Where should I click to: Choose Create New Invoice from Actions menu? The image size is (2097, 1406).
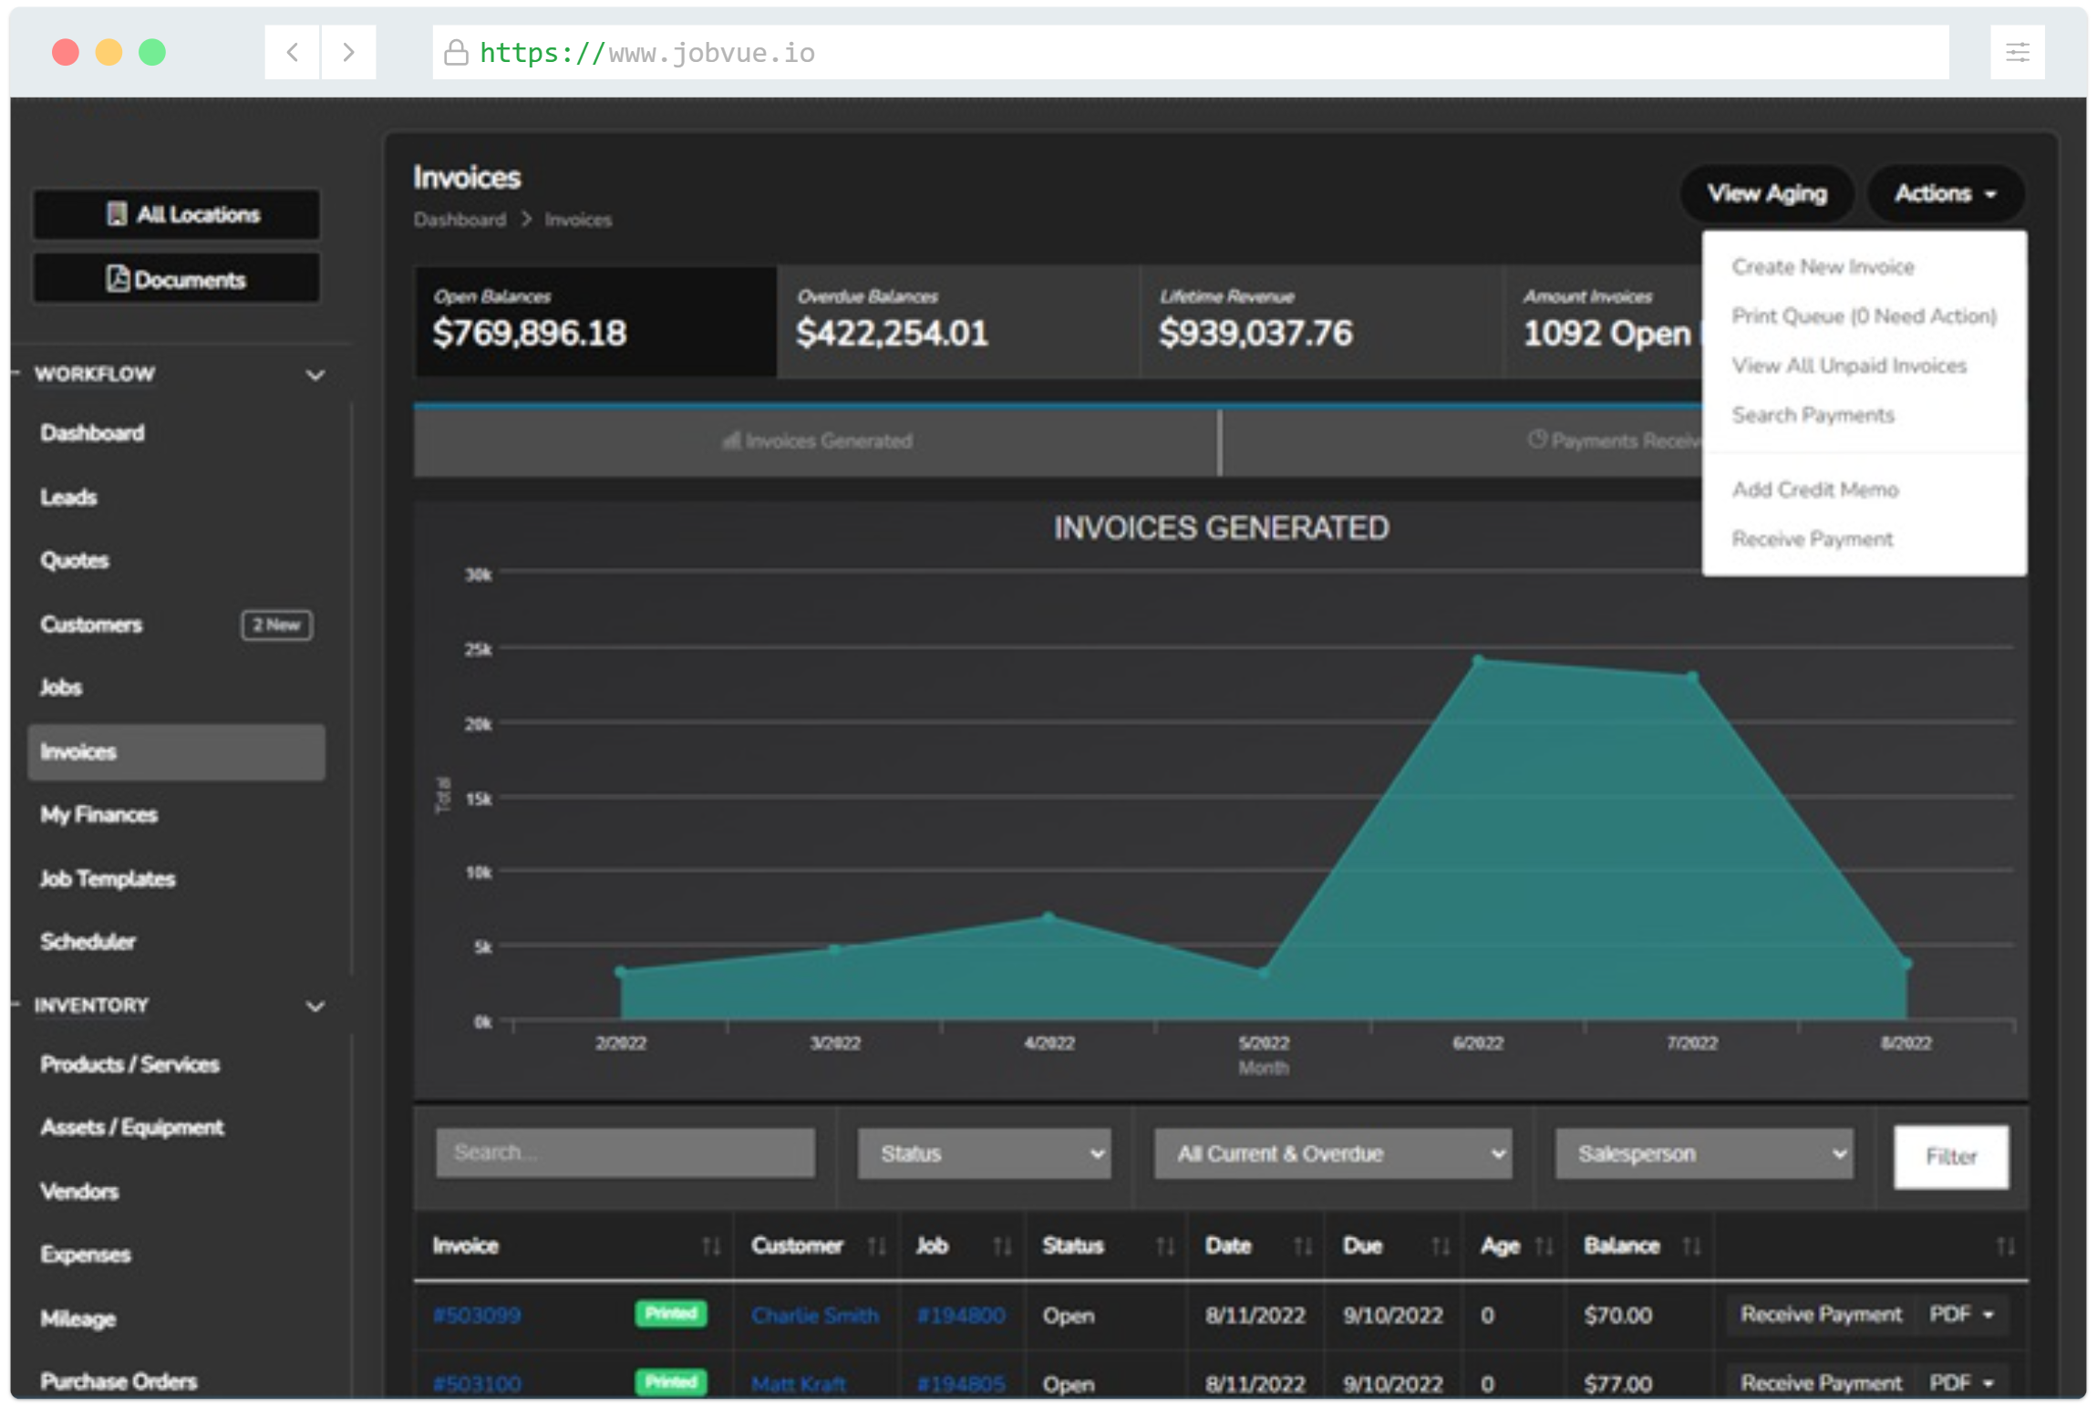click(1823, 267)
